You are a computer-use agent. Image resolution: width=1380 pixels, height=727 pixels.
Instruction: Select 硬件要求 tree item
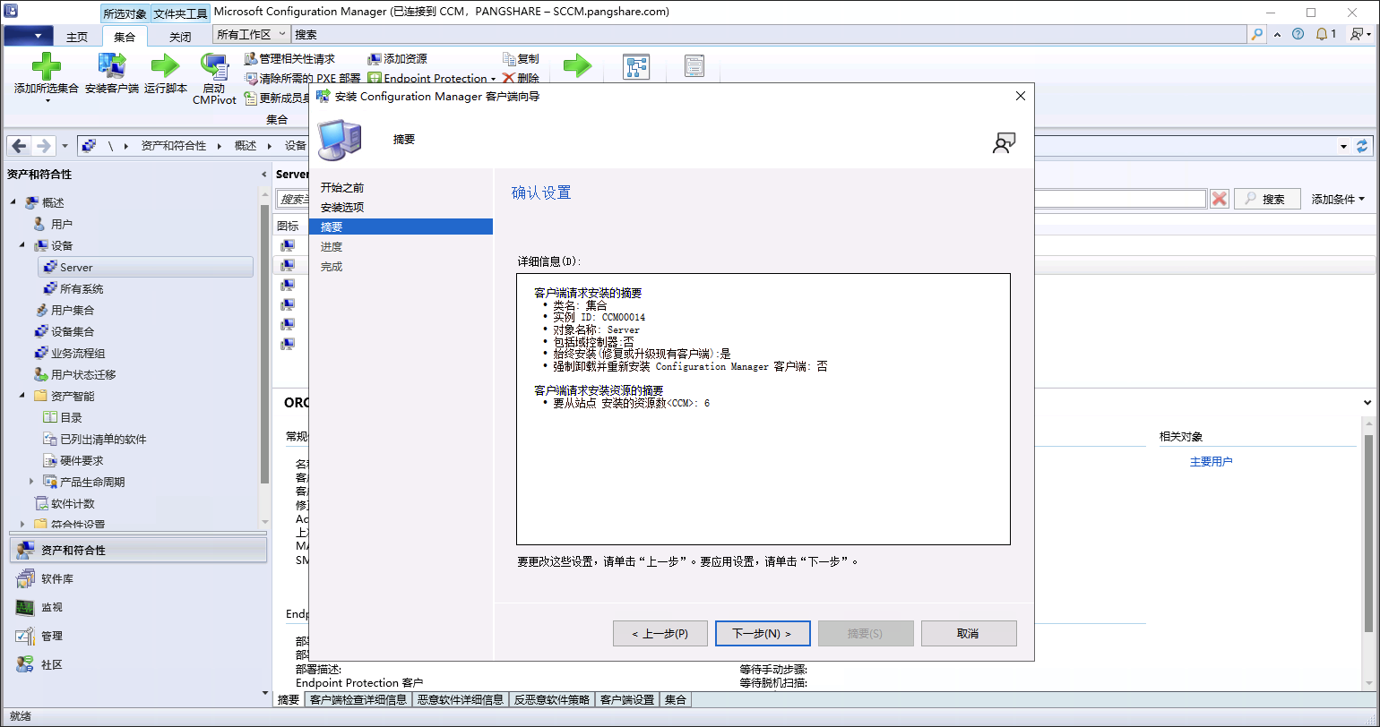tap(82, 460)
